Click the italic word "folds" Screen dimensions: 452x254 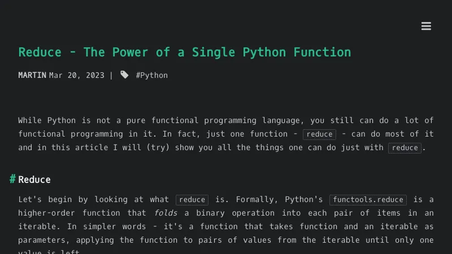pyautogui.click(x=166, y=213)
